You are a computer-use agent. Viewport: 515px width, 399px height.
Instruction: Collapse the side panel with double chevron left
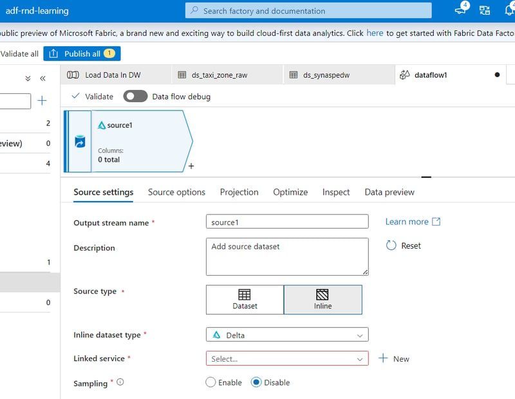point(42,78)
